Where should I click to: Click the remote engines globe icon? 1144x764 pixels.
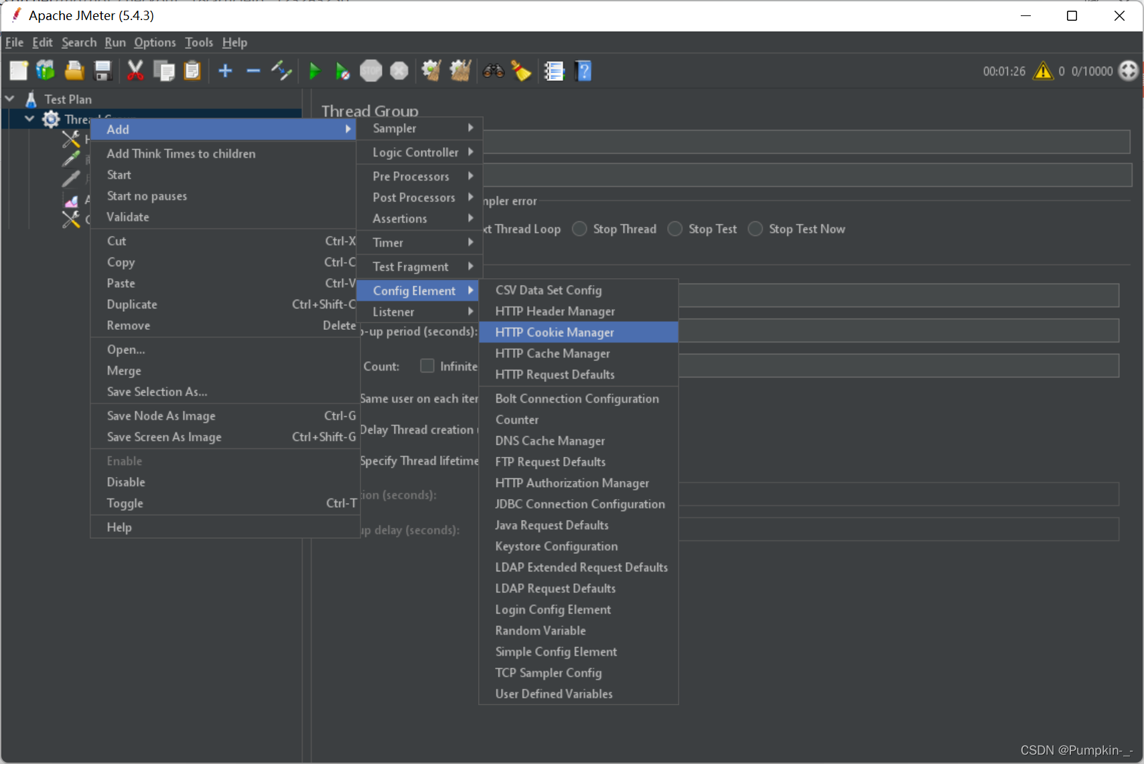coord(1129,70)
